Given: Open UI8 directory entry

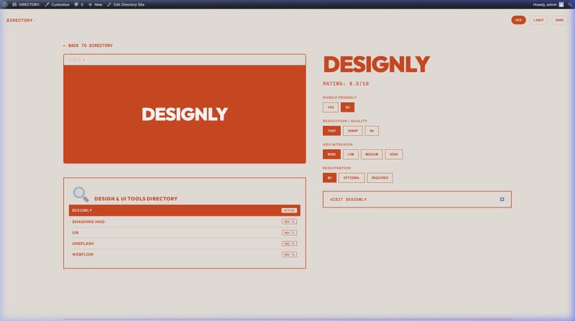Looking at the screenshot, I should coord(75,233).
